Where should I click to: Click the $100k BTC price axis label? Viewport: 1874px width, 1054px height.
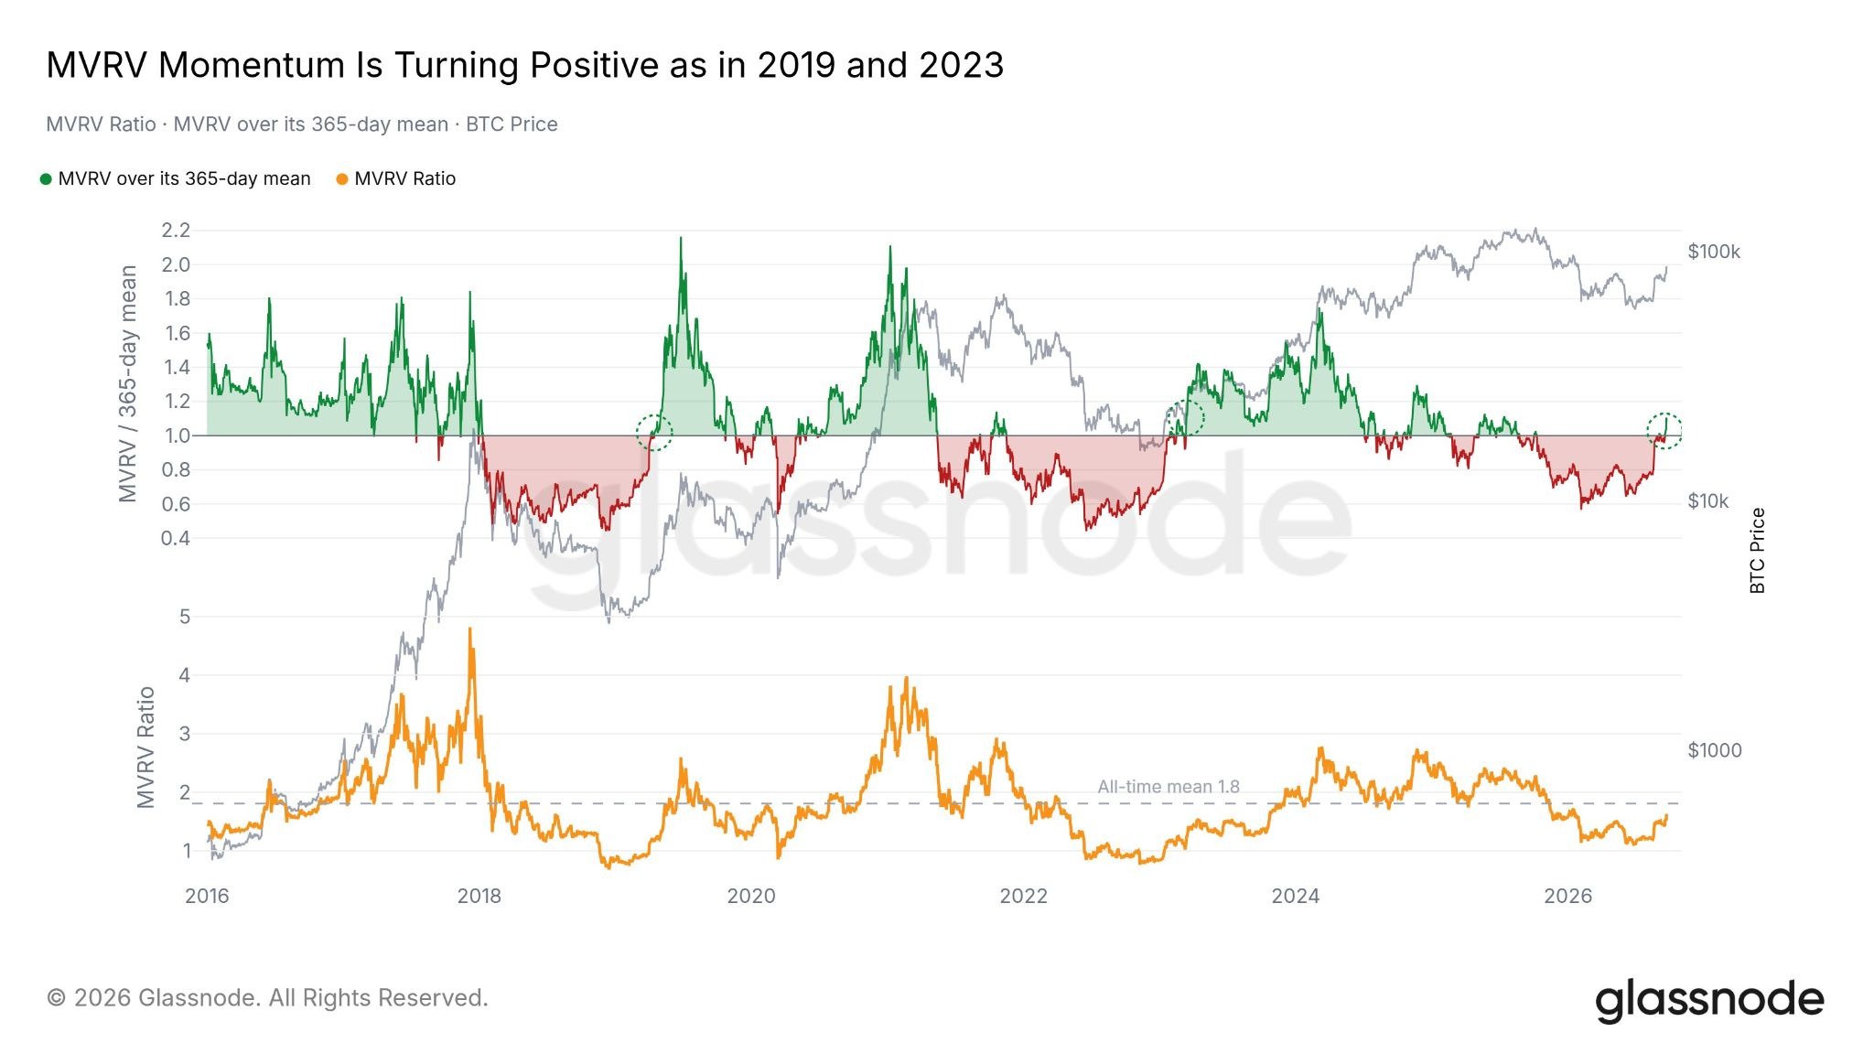pyautogui.click(x=1714, y=252)
